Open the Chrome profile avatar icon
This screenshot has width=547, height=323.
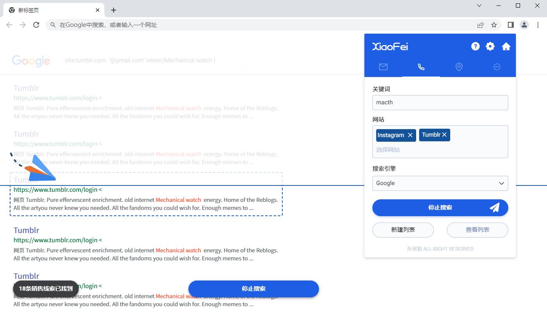[524, 25]
